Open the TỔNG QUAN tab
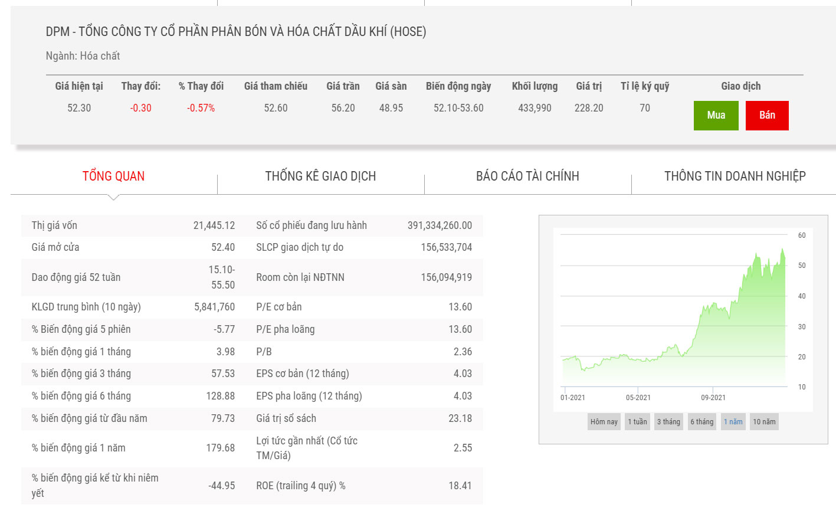This screenshot has width=836, height=514. 113,176
